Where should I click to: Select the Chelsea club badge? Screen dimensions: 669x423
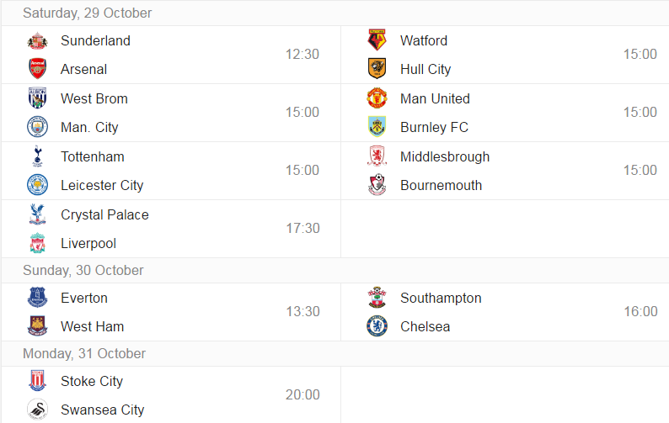point(377,326)
